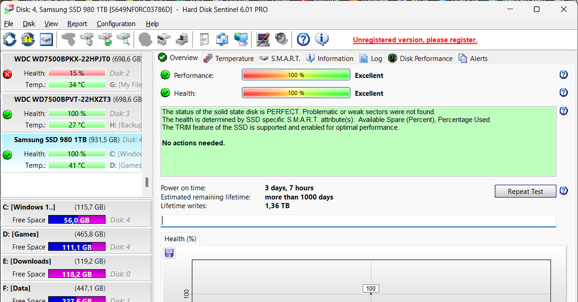Click the '3 days, 7 hours' power on value

[289, 188]
